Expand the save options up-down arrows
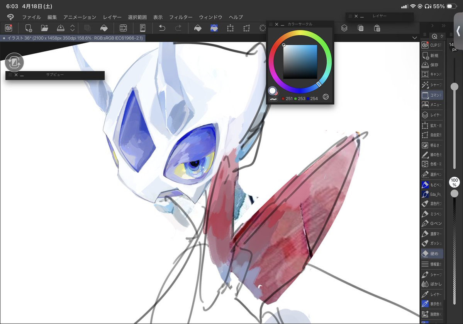The image size is (463, 324). click(73, 28)
